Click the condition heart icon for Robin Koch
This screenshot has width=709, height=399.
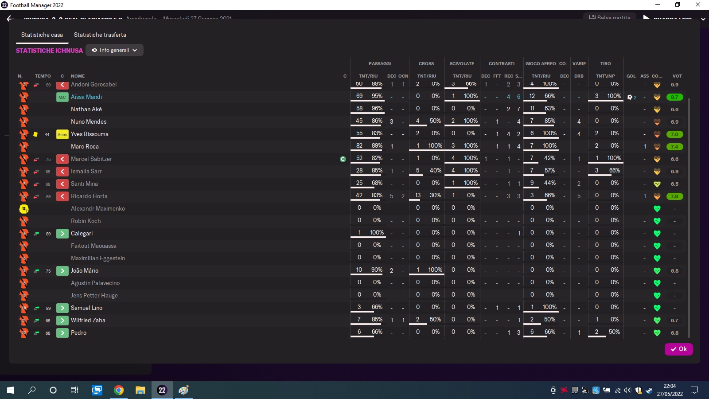pyautogui.click(x=657, y=221)
